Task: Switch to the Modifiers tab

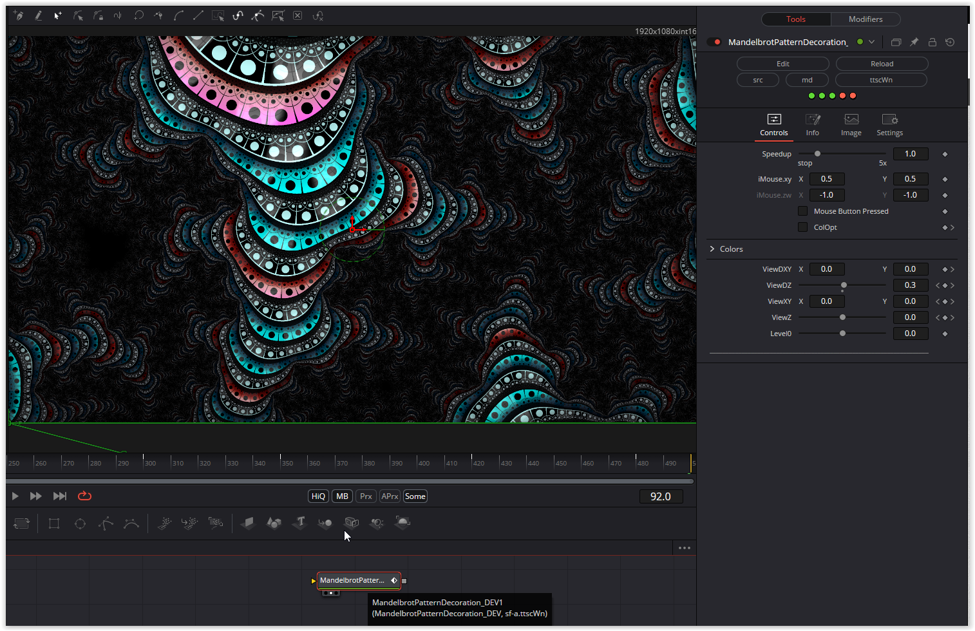Action: (866, 19)
